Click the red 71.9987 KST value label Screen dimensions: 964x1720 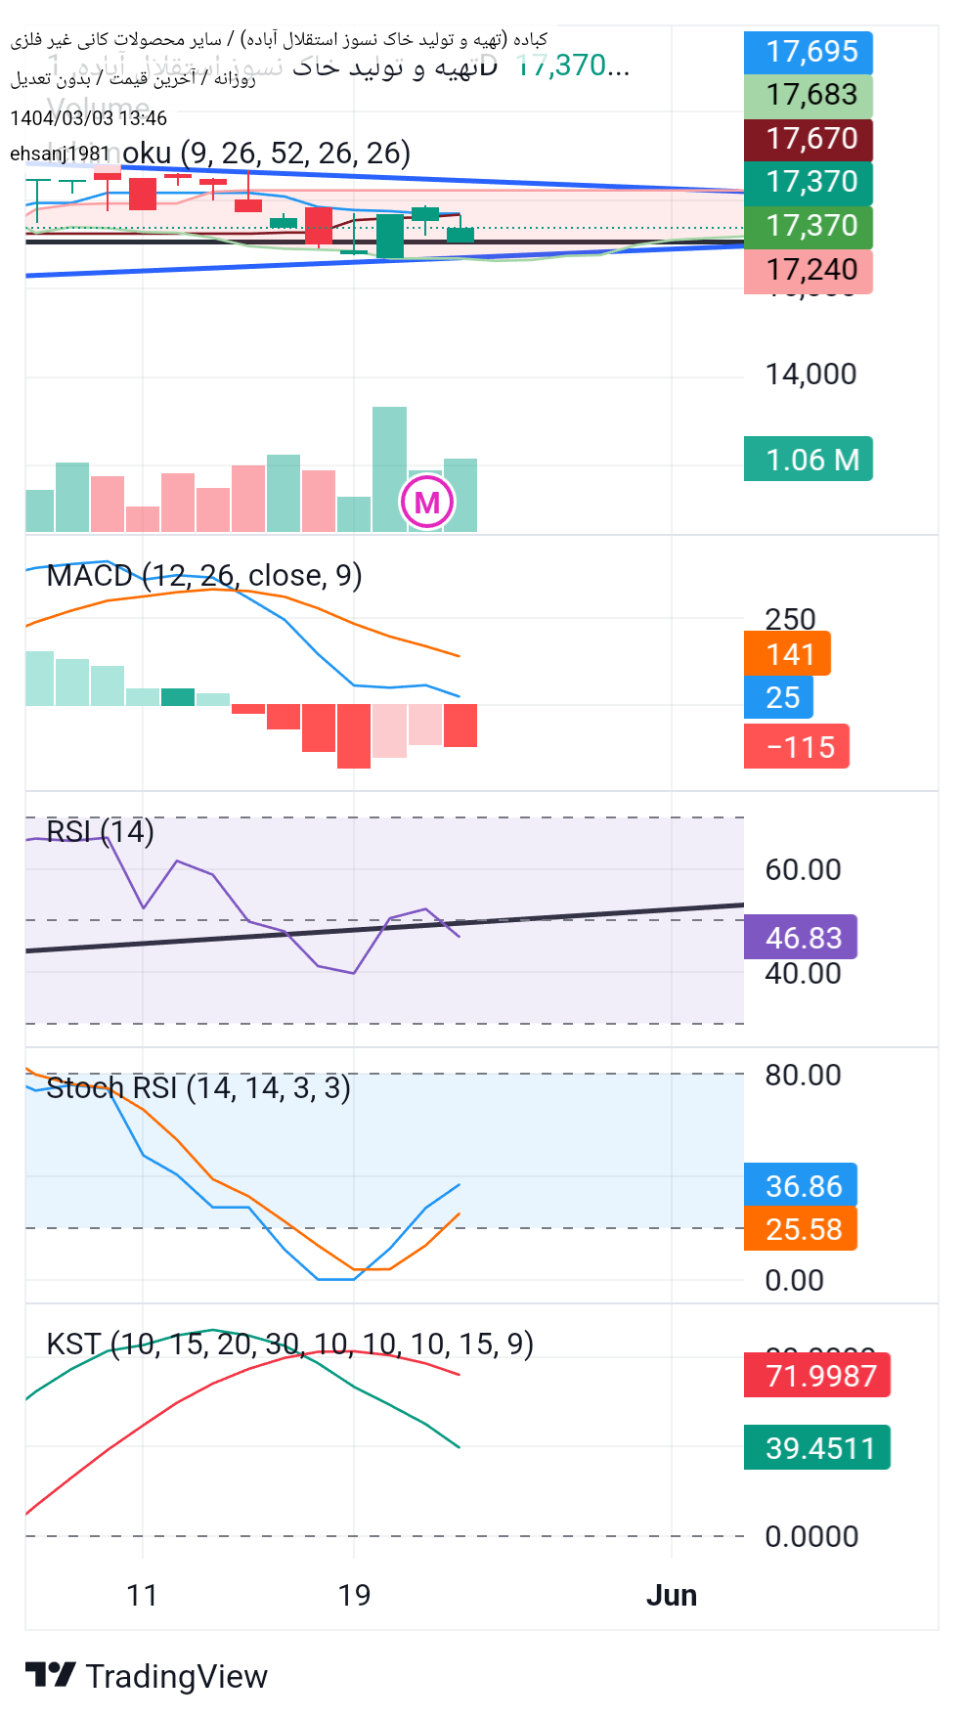[817, 1376]
